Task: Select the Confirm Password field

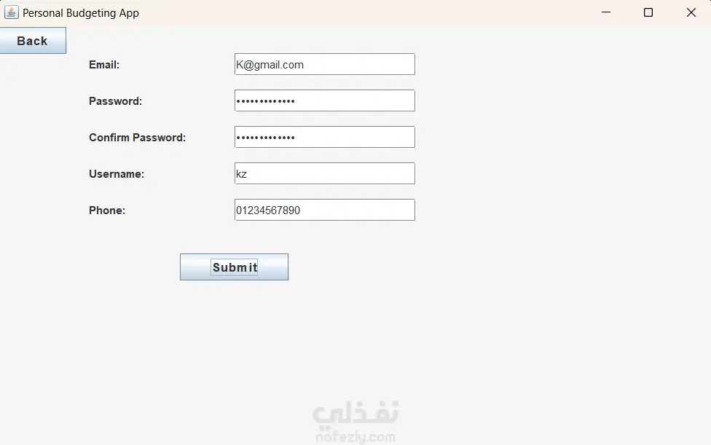Action: [x=324, y=137]
